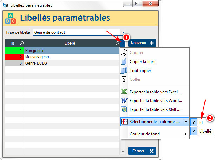Uncheck the Id column checkbox

point(194,122)
